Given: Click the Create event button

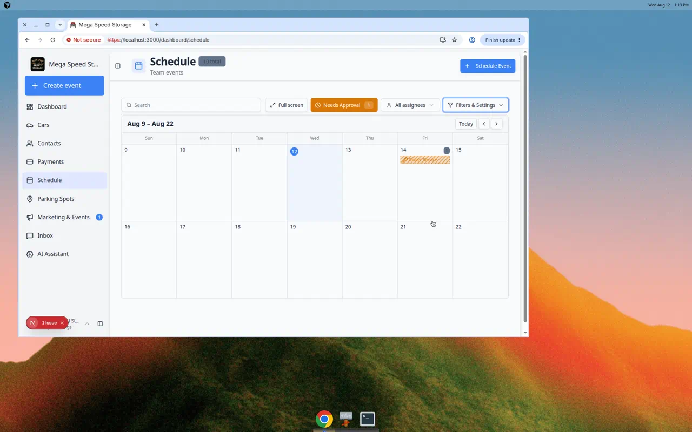Looking at the screenshot, I should 64,85.
